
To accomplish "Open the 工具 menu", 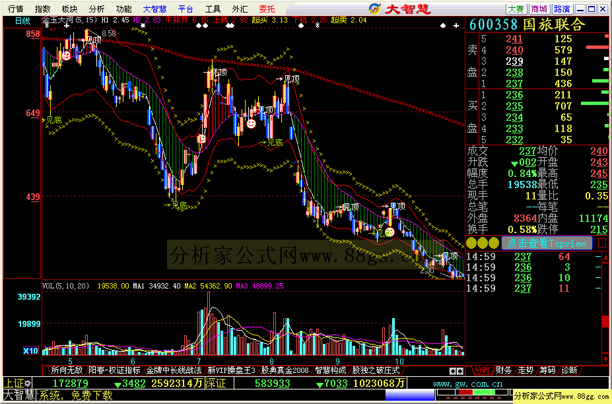I will click(213, 9).
